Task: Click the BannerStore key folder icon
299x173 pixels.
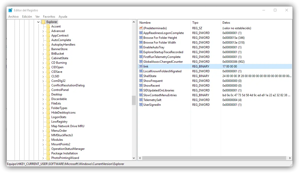Action: point(48,49)
